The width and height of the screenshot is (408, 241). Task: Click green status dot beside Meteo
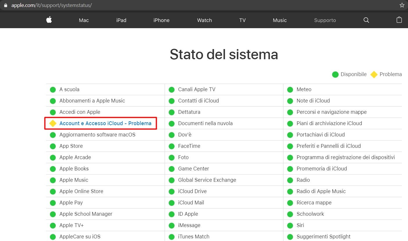pos(290,89)
